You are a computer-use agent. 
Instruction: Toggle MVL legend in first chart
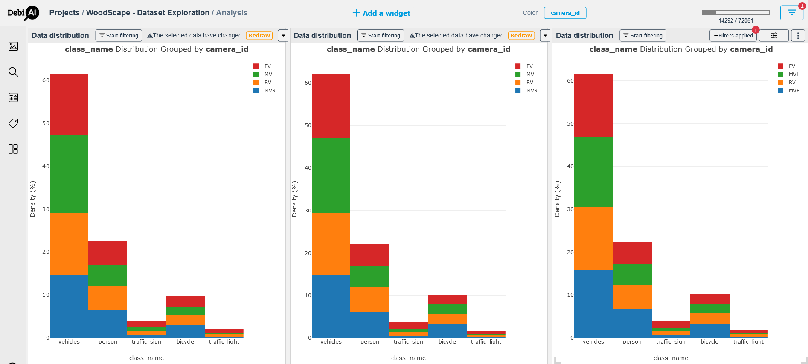click(x=264, y=74)
